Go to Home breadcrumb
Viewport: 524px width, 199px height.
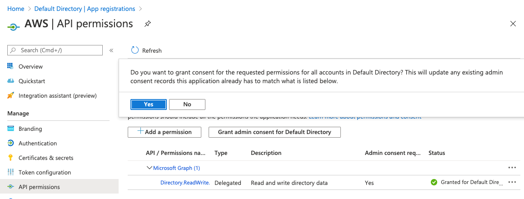tap(16, 9)
